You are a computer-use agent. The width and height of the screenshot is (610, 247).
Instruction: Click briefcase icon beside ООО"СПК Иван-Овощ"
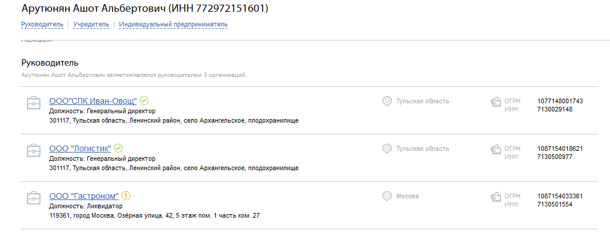(x=33, y=103)
